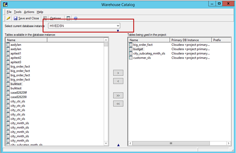Click the << remove all tables button
Viewport: 236px width, 153px height.
point(118,104)
